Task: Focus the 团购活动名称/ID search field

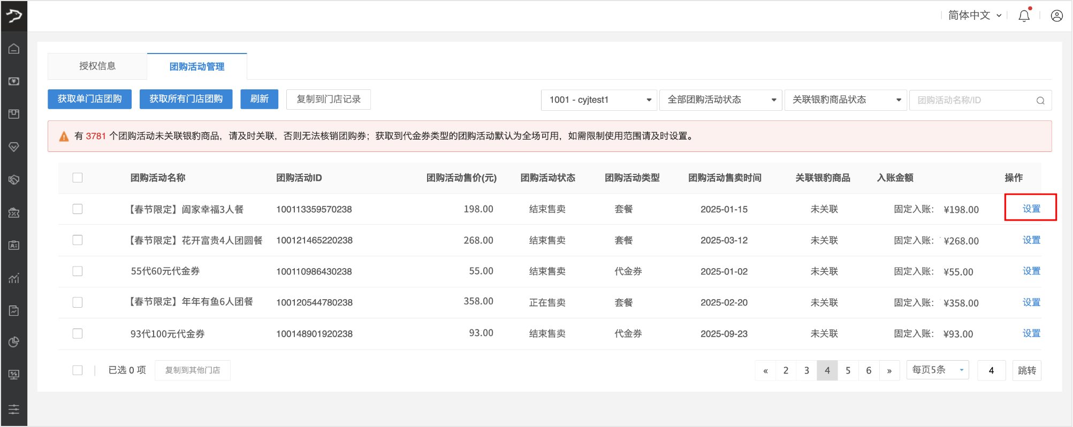Action: [974, 101]
